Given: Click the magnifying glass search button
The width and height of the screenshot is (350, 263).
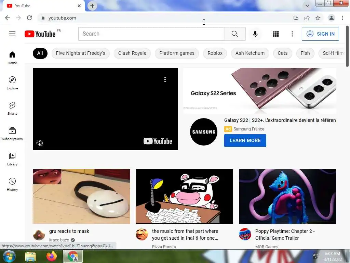Looking at the screenshot, I should tap(234, 34).
